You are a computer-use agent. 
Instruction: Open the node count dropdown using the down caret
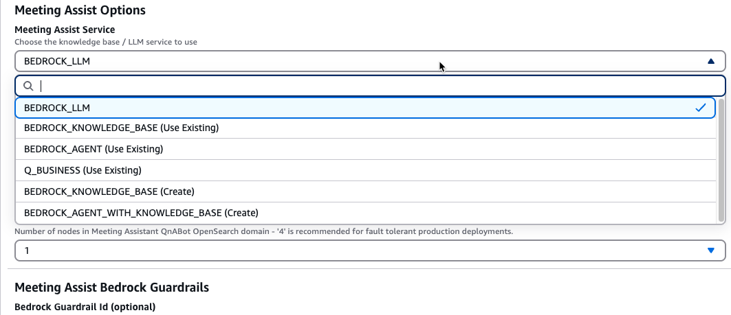[x=710, y=250]
